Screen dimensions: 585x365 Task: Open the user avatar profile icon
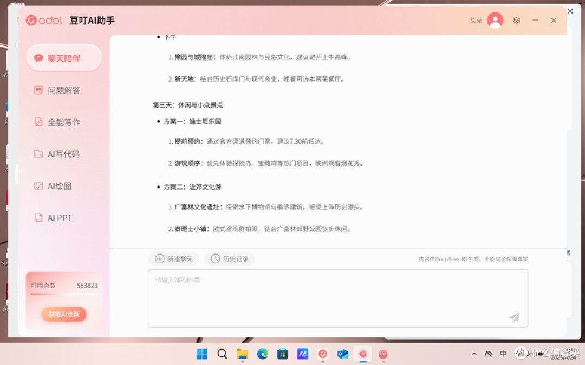coord(495,20)
